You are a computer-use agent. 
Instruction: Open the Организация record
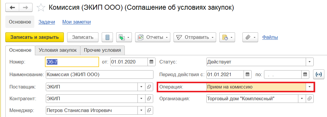click(x=310, y=99)
